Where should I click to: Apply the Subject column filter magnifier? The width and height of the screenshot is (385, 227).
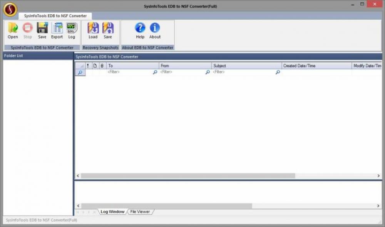[x=278, y=72]
